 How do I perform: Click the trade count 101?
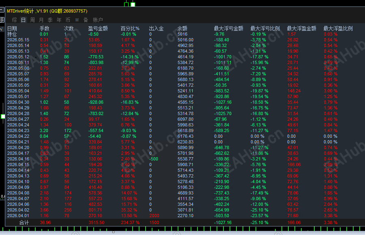pyautogui.click(x=68, y=91)
